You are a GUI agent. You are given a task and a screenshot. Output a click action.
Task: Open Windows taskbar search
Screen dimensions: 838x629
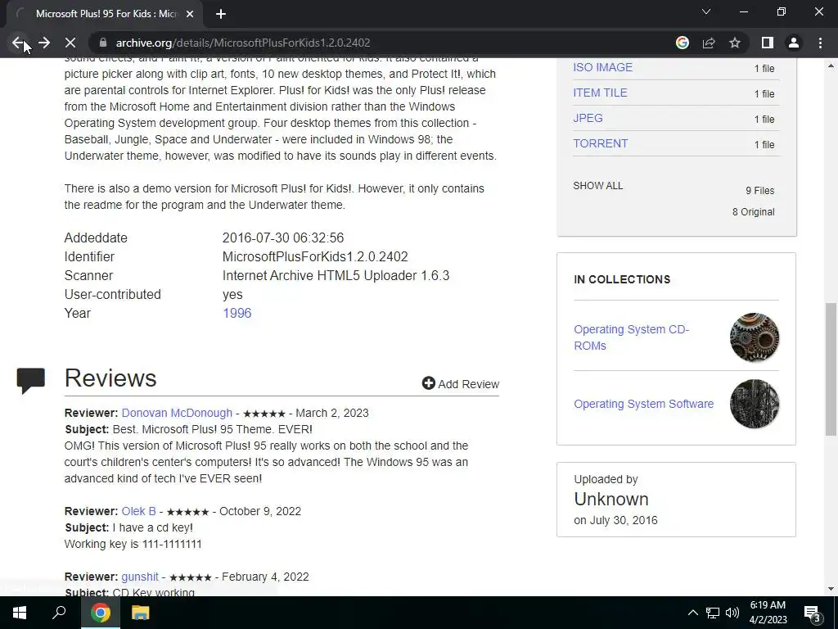coord(59,613)
